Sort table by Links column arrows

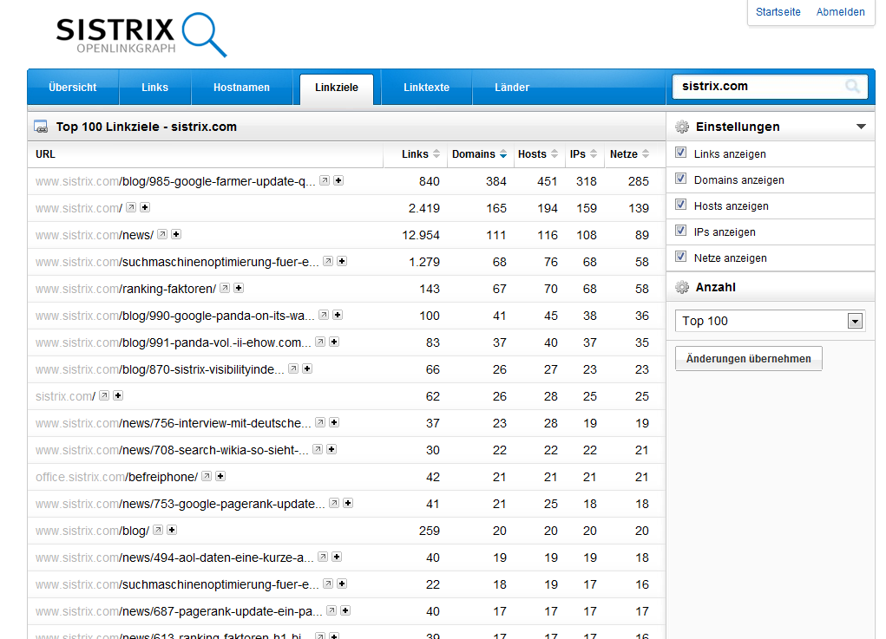pos(436,154)
